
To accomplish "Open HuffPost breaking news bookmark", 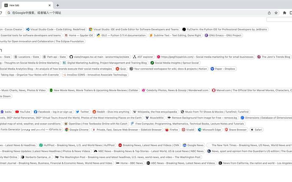I will pos(77,145).
